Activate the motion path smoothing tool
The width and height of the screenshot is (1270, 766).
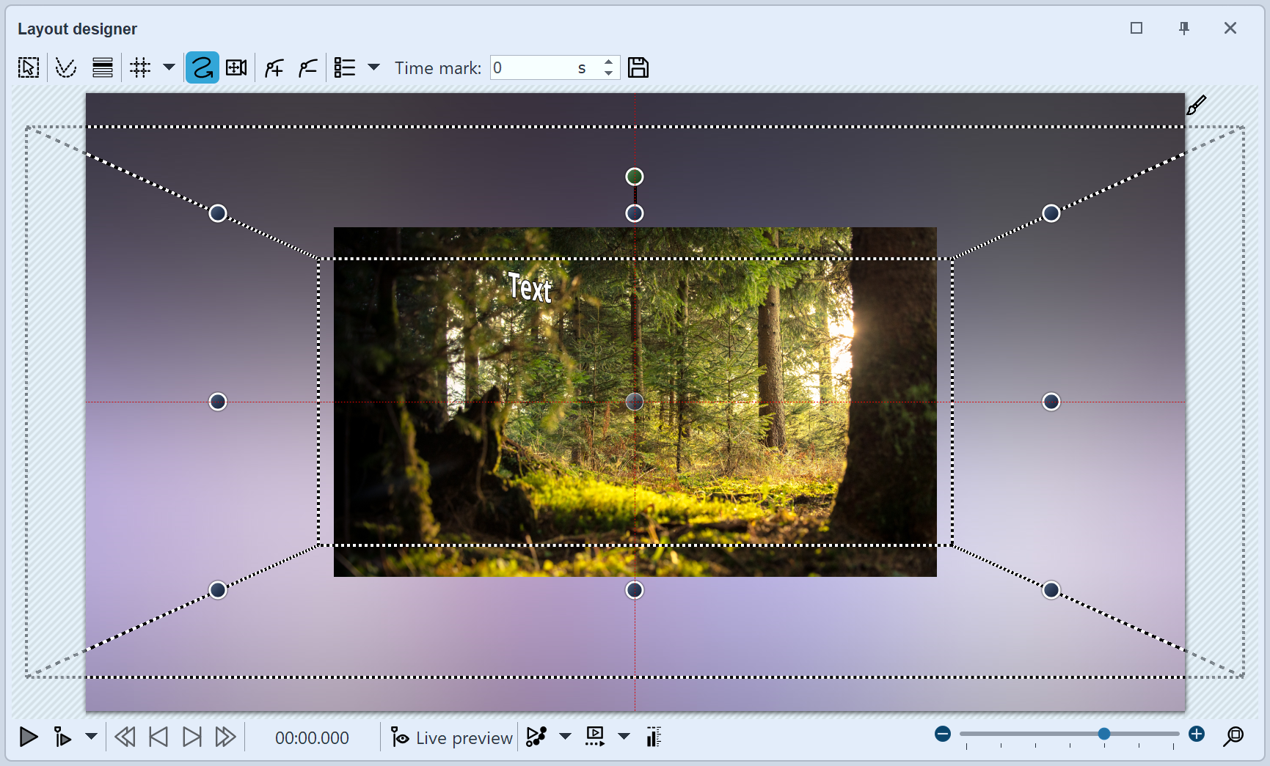[65, 67]
